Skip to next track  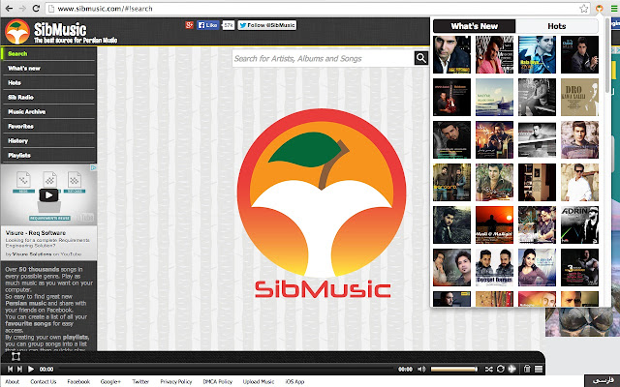(x=19, y=369)
